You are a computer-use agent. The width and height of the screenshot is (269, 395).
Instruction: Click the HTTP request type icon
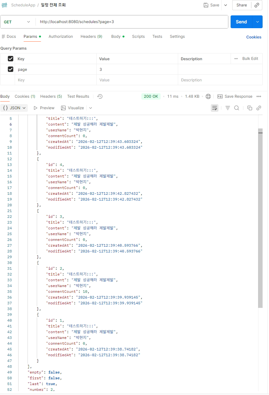click(4, 5)
